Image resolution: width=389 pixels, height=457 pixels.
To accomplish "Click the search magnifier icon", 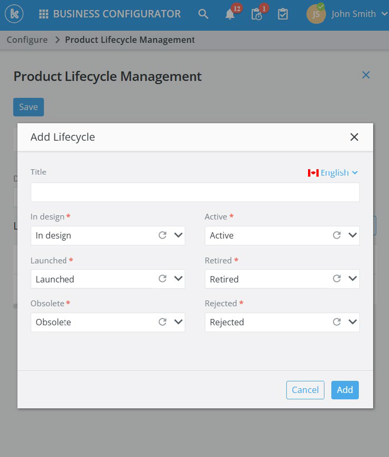I will pos(203,14).
